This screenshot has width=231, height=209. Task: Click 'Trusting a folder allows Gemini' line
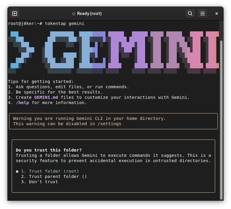click(113, 155)
